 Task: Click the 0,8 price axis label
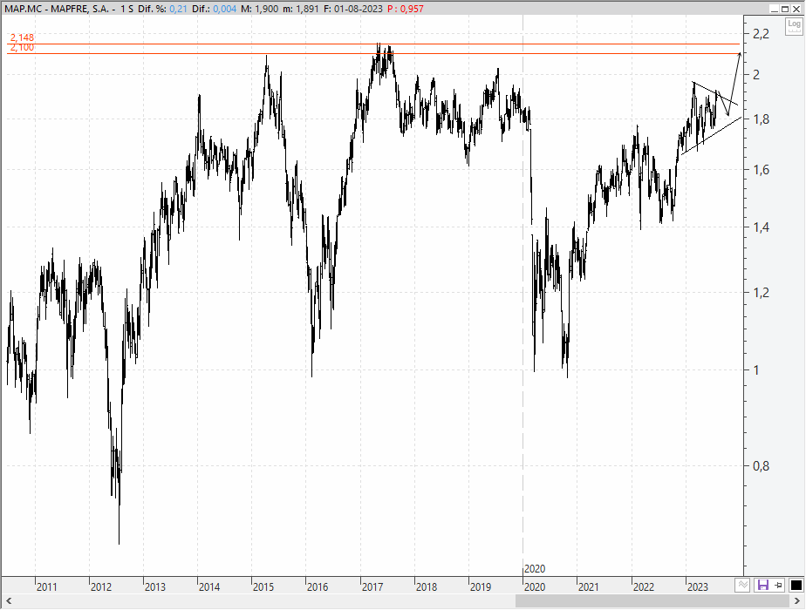point(761,465)
